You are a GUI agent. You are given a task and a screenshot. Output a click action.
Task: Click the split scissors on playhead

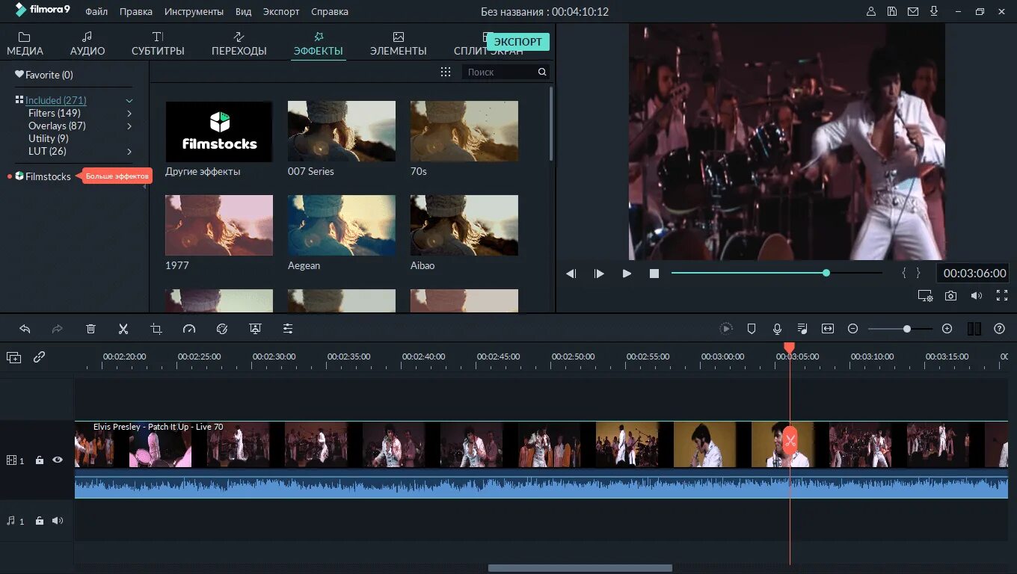pos(790,439)
